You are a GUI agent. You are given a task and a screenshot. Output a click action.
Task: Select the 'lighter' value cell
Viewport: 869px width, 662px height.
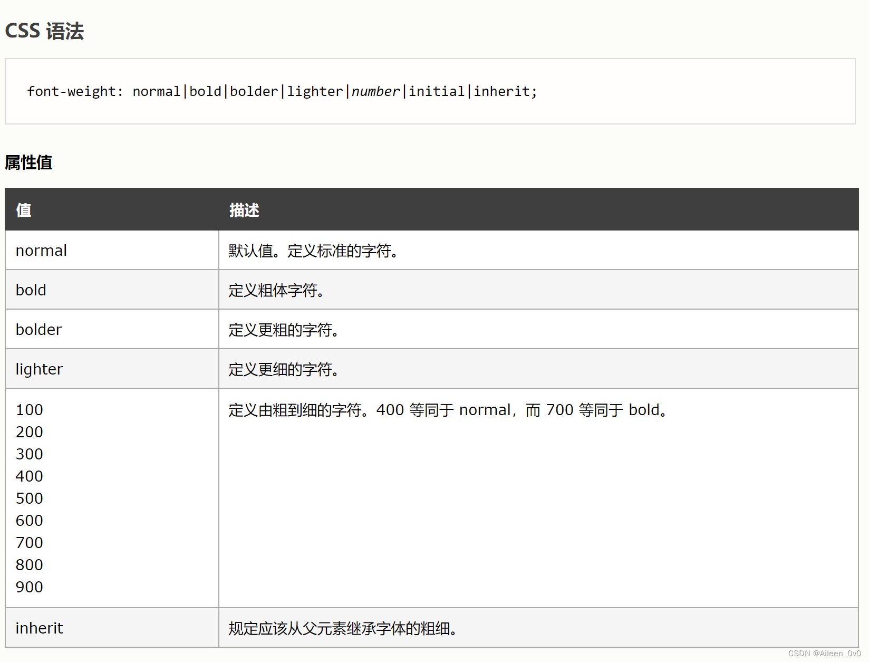click(112, 369)
